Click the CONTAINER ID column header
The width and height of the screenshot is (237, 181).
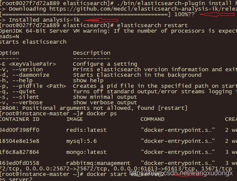19,119
